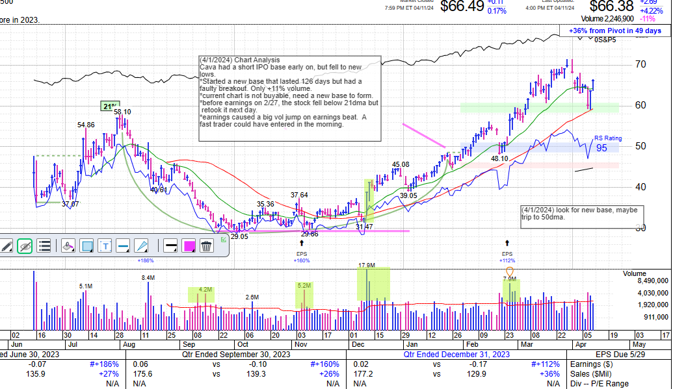Screen dimensions: 673x389
Task: Click the 2.8M volume label
Action: pyautogui.click(x=252, y=297)
